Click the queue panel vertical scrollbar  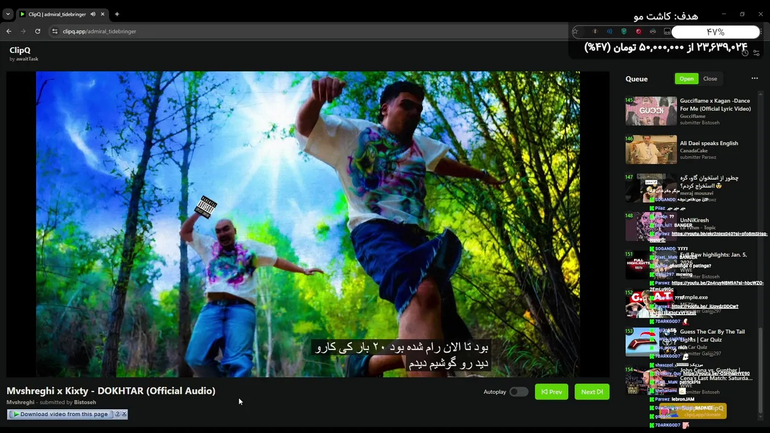coord(761,370)
